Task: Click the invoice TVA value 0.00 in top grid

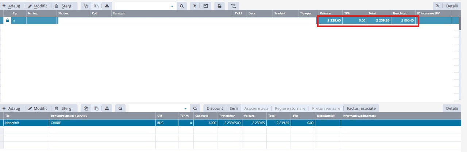Action: 362,20
